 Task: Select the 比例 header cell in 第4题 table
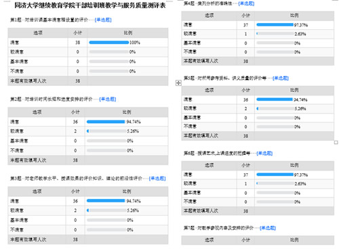(x=294, y=16)
